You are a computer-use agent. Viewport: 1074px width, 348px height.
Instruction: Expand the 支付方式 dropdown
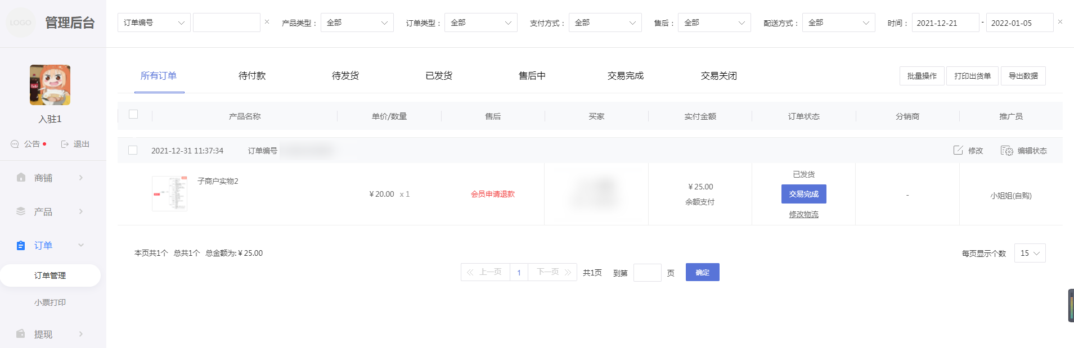tap(605, 22)
